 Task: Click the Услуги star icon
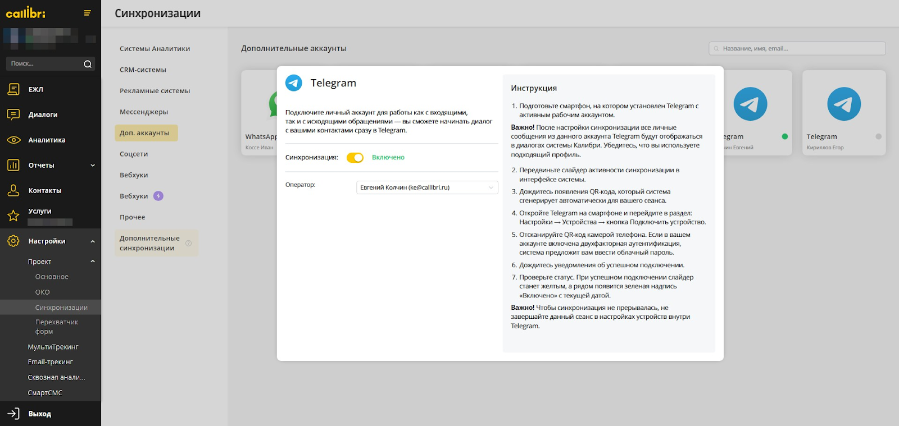(13, 216)
